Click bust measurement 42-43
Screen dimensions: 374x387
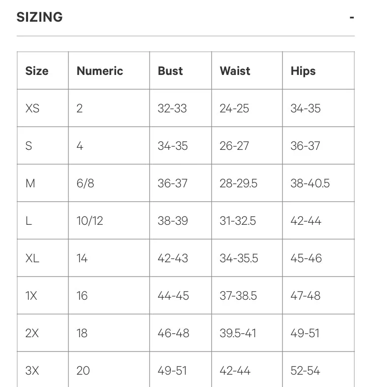click(x=173, y=258)
